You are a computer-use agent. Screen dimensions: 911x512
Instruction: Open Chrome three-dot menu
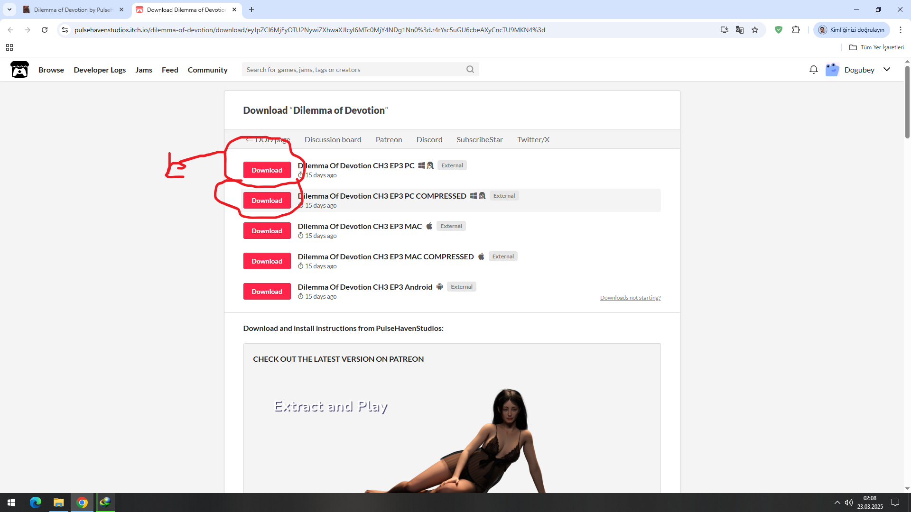pyautogui.click(x=900, y=30)
